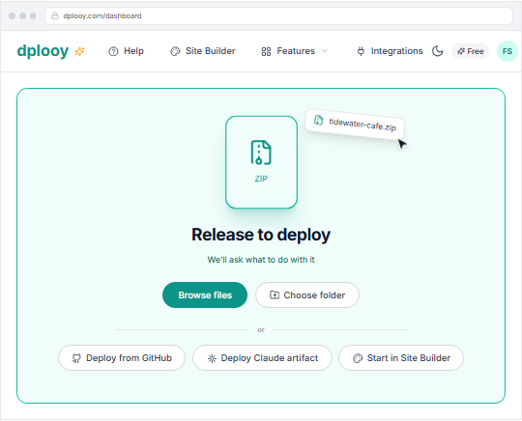Open the Features menu

[294, 51]
